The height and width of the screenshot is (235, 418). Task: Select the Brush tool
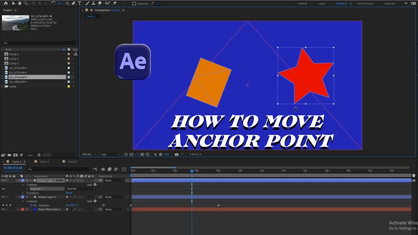(88, 3)
